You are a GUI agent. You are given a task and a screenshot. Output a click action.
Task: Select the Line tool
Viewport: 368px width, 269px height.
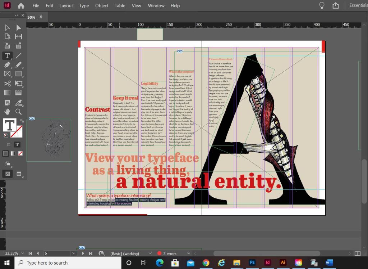(18, 55)
